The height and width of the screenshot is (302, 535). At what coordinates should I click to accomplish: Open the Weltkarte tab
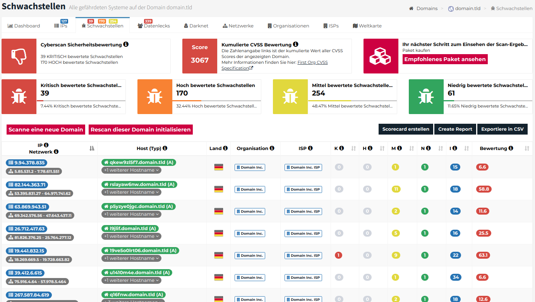367,26
